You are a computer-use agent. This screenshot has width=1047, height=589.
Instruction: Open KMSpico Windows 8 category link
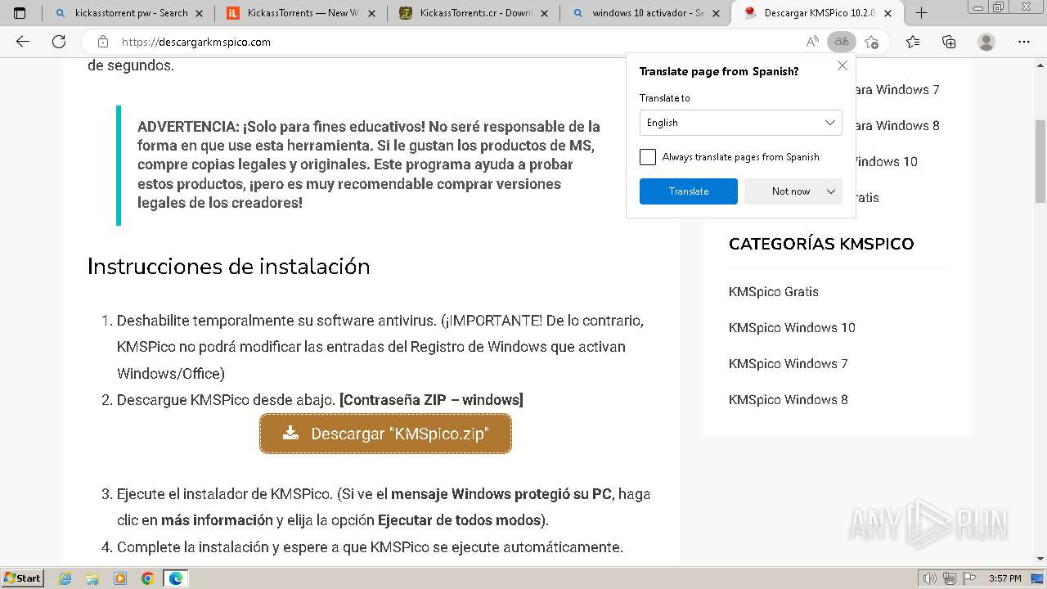click(788, 399)
